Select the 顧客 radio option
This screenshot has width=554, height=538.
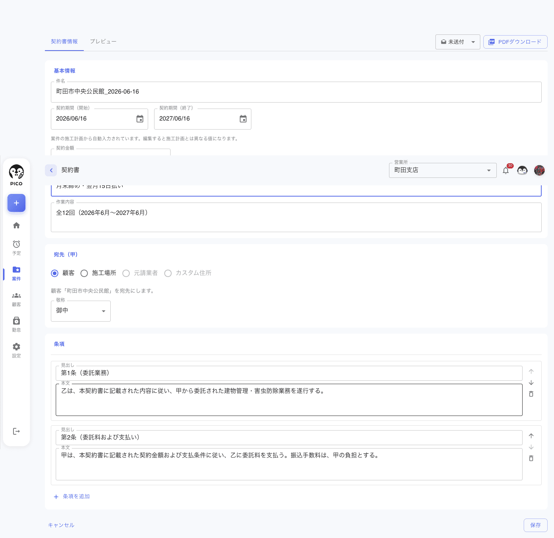55,273
